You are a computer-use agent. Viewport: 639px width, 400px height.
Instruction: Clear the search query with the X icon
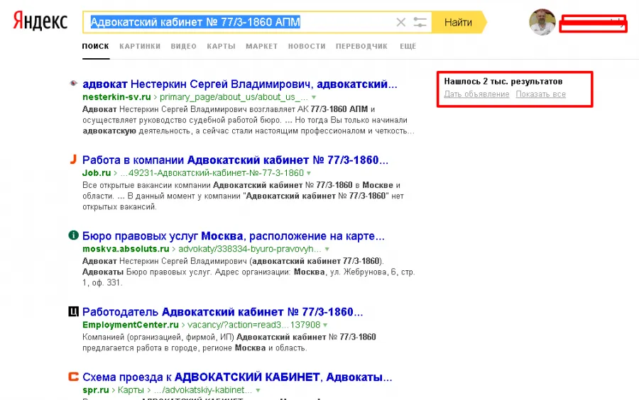click(x=400, y=23)
